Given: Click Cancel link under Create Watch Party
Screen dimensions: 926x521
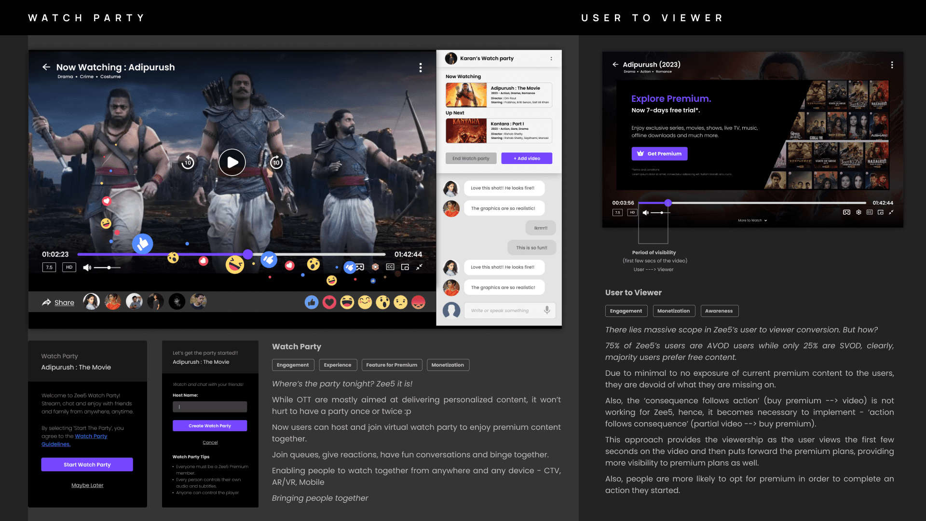Looking at the screenshot, I should click(210, 442).
